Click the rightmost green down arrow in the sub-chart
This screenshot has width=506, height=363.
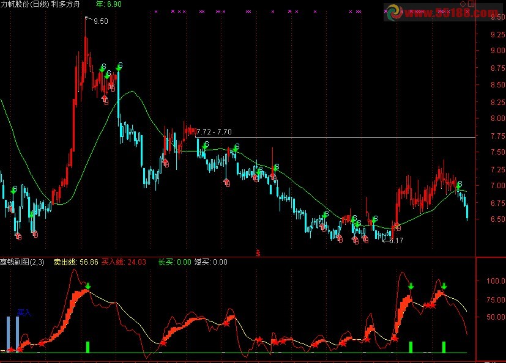coord(444,286)
